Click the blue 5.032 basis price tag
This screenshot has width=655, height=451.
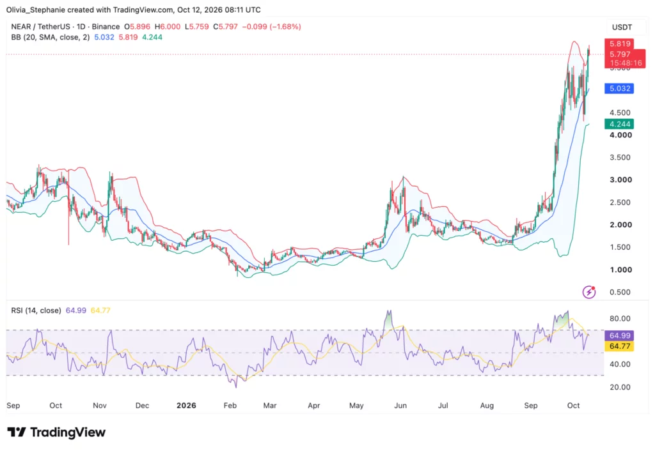tap(619, 88)
